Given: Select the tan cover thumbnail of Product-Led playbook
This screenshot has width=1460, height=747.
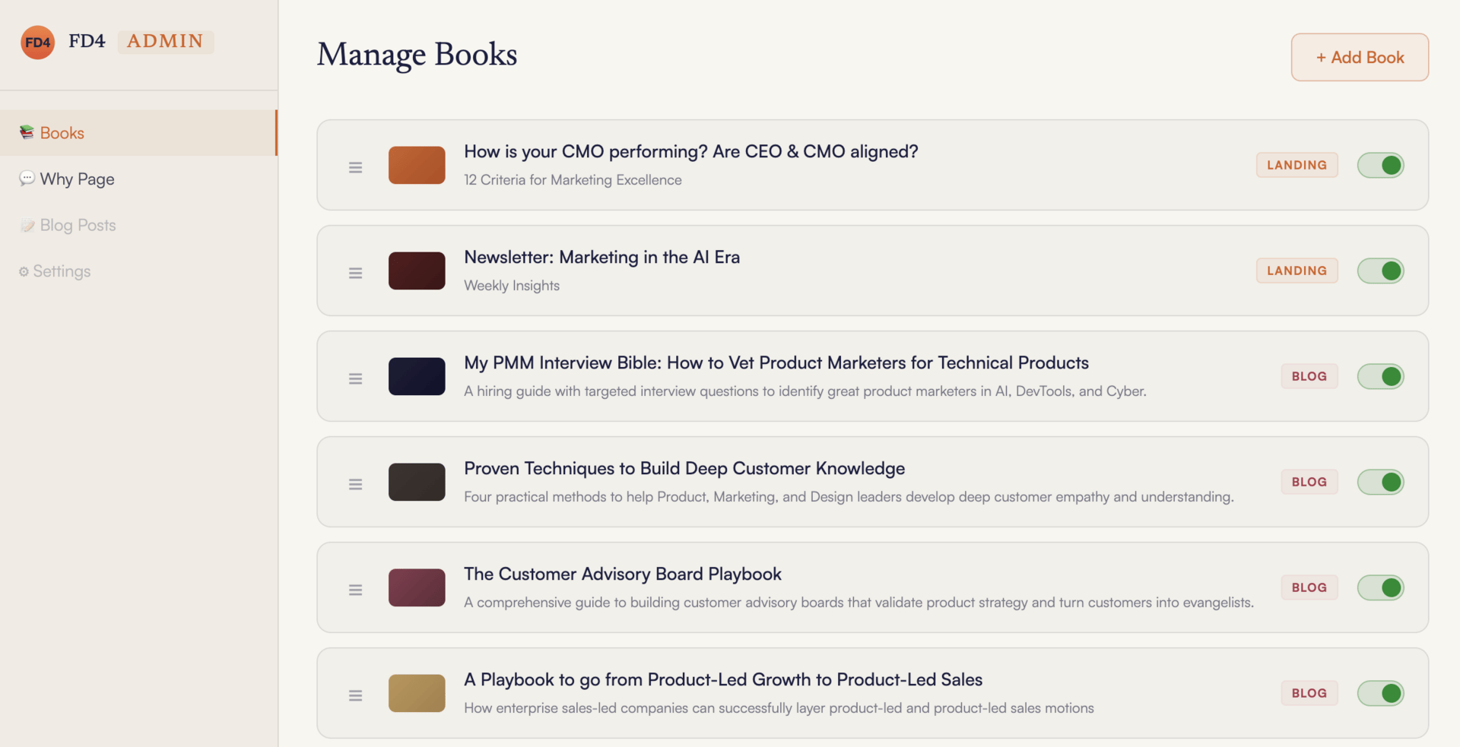Looking at the screenshot, I should click(417, 693).
